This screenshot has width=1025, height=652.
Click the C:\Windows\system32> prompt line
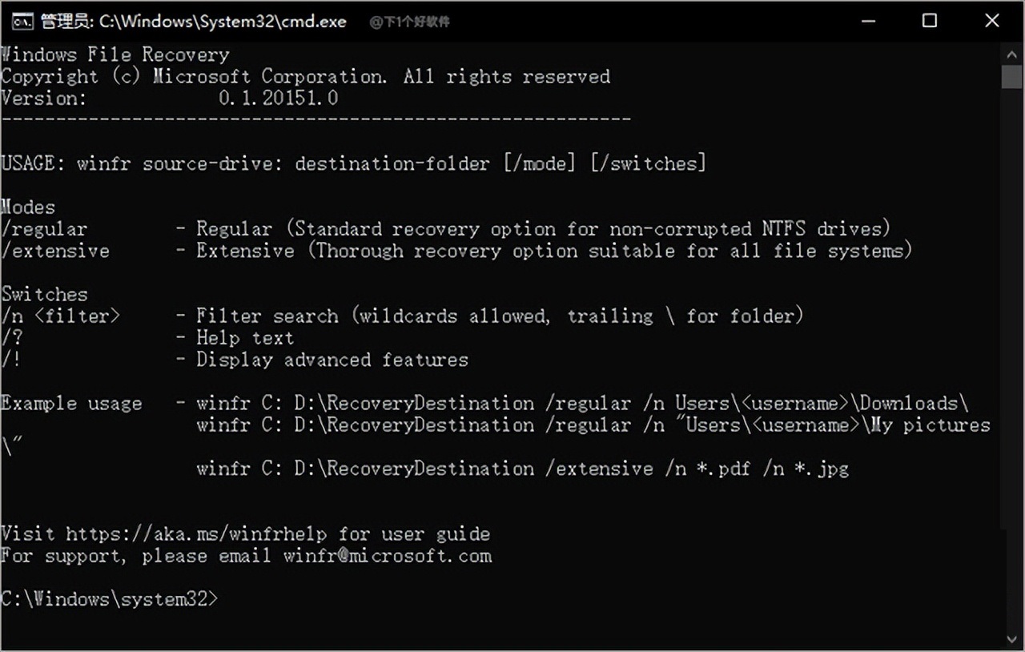(109, 599)
